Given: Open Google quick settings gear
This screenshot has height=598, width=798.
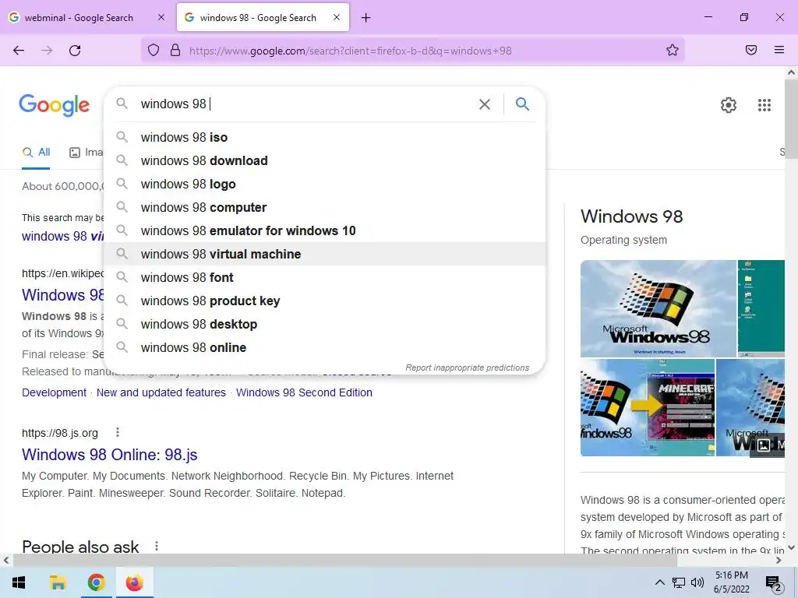Looking at the screenshot, I should [729, 105].
